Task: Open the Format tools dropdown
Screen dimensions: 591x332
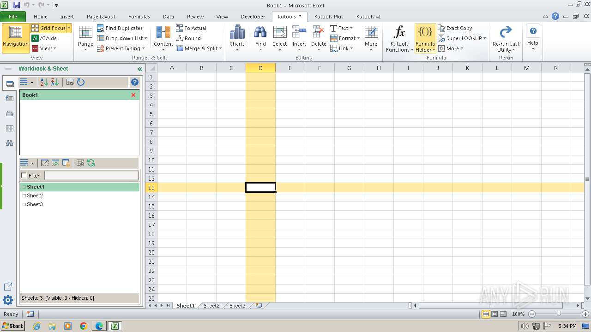Action: pos(345,38)
